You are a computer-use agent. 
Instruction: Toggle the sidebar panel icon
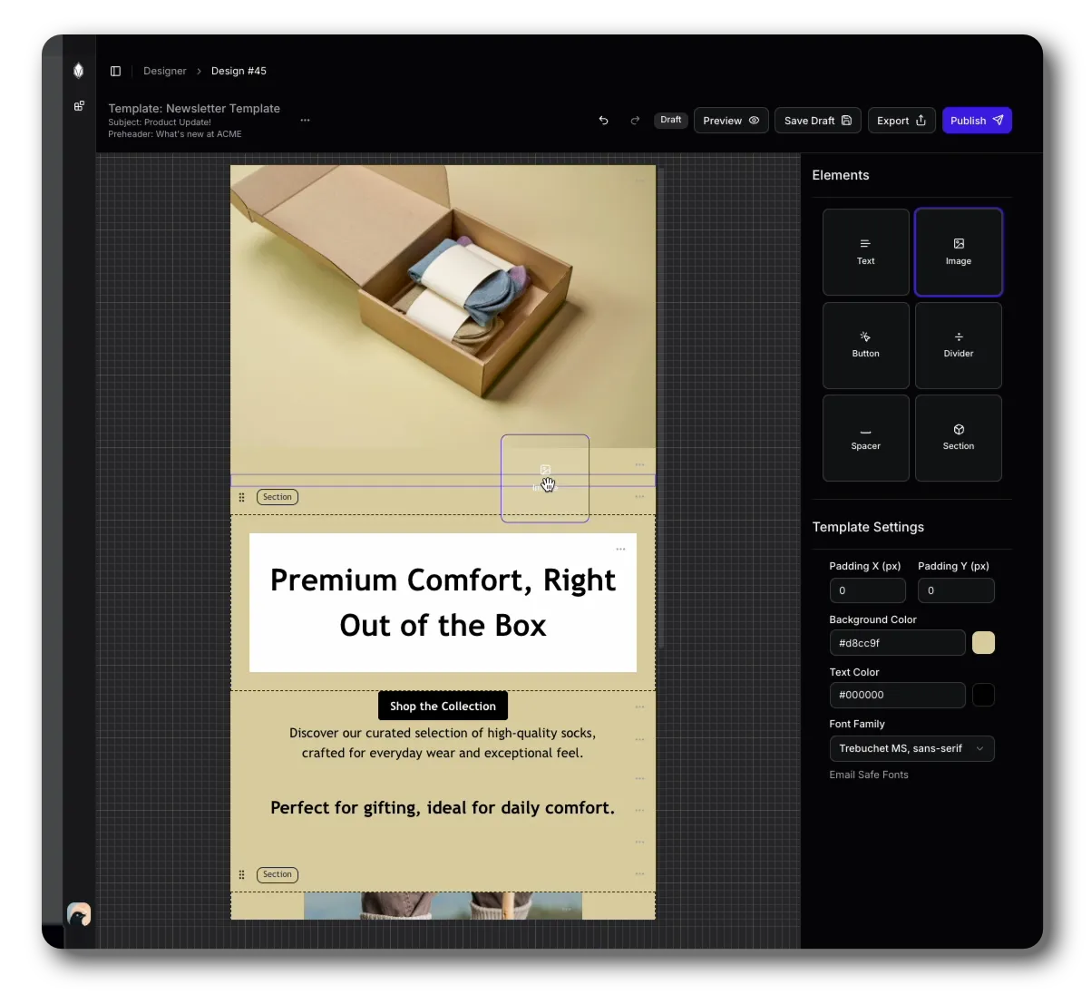tap(115, 71)
